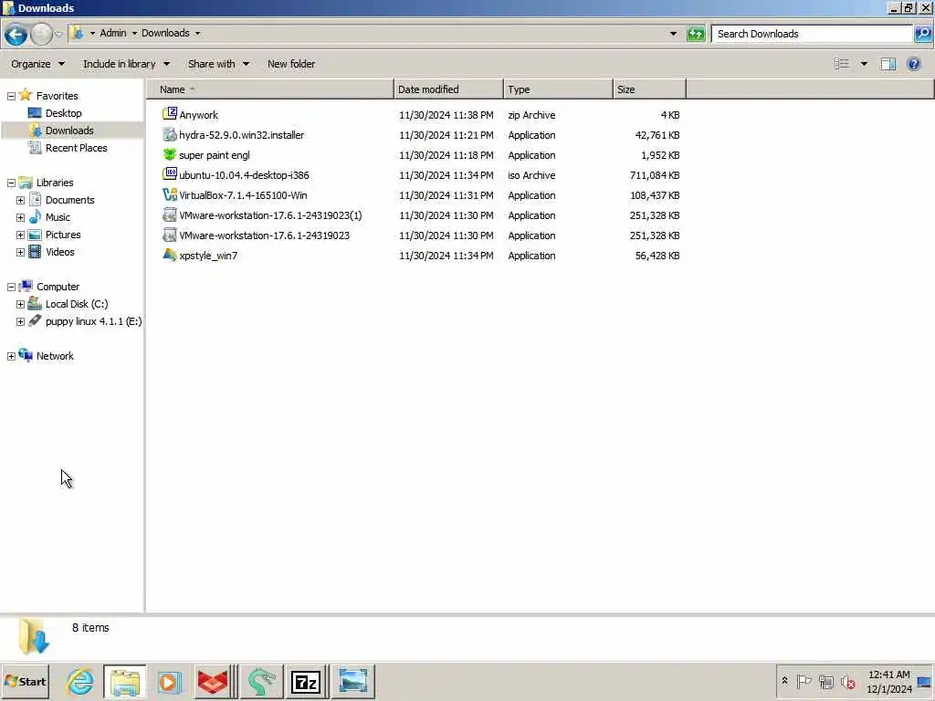Click the Forward navigation arrow
The image size is (935, 701).
click(x=41, y=35)
